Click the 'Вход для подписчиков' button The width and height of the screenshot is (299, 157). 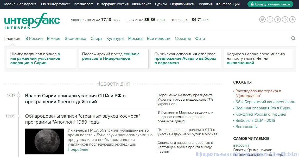coord(270,4)
